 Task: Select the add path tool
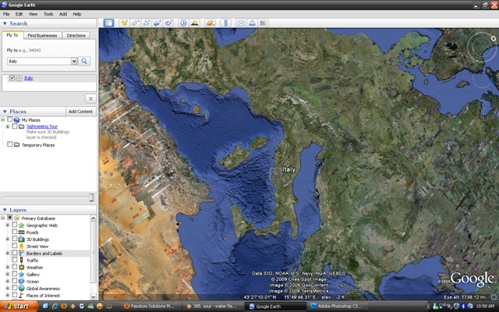pyautogui.click(x=147, y=23)
